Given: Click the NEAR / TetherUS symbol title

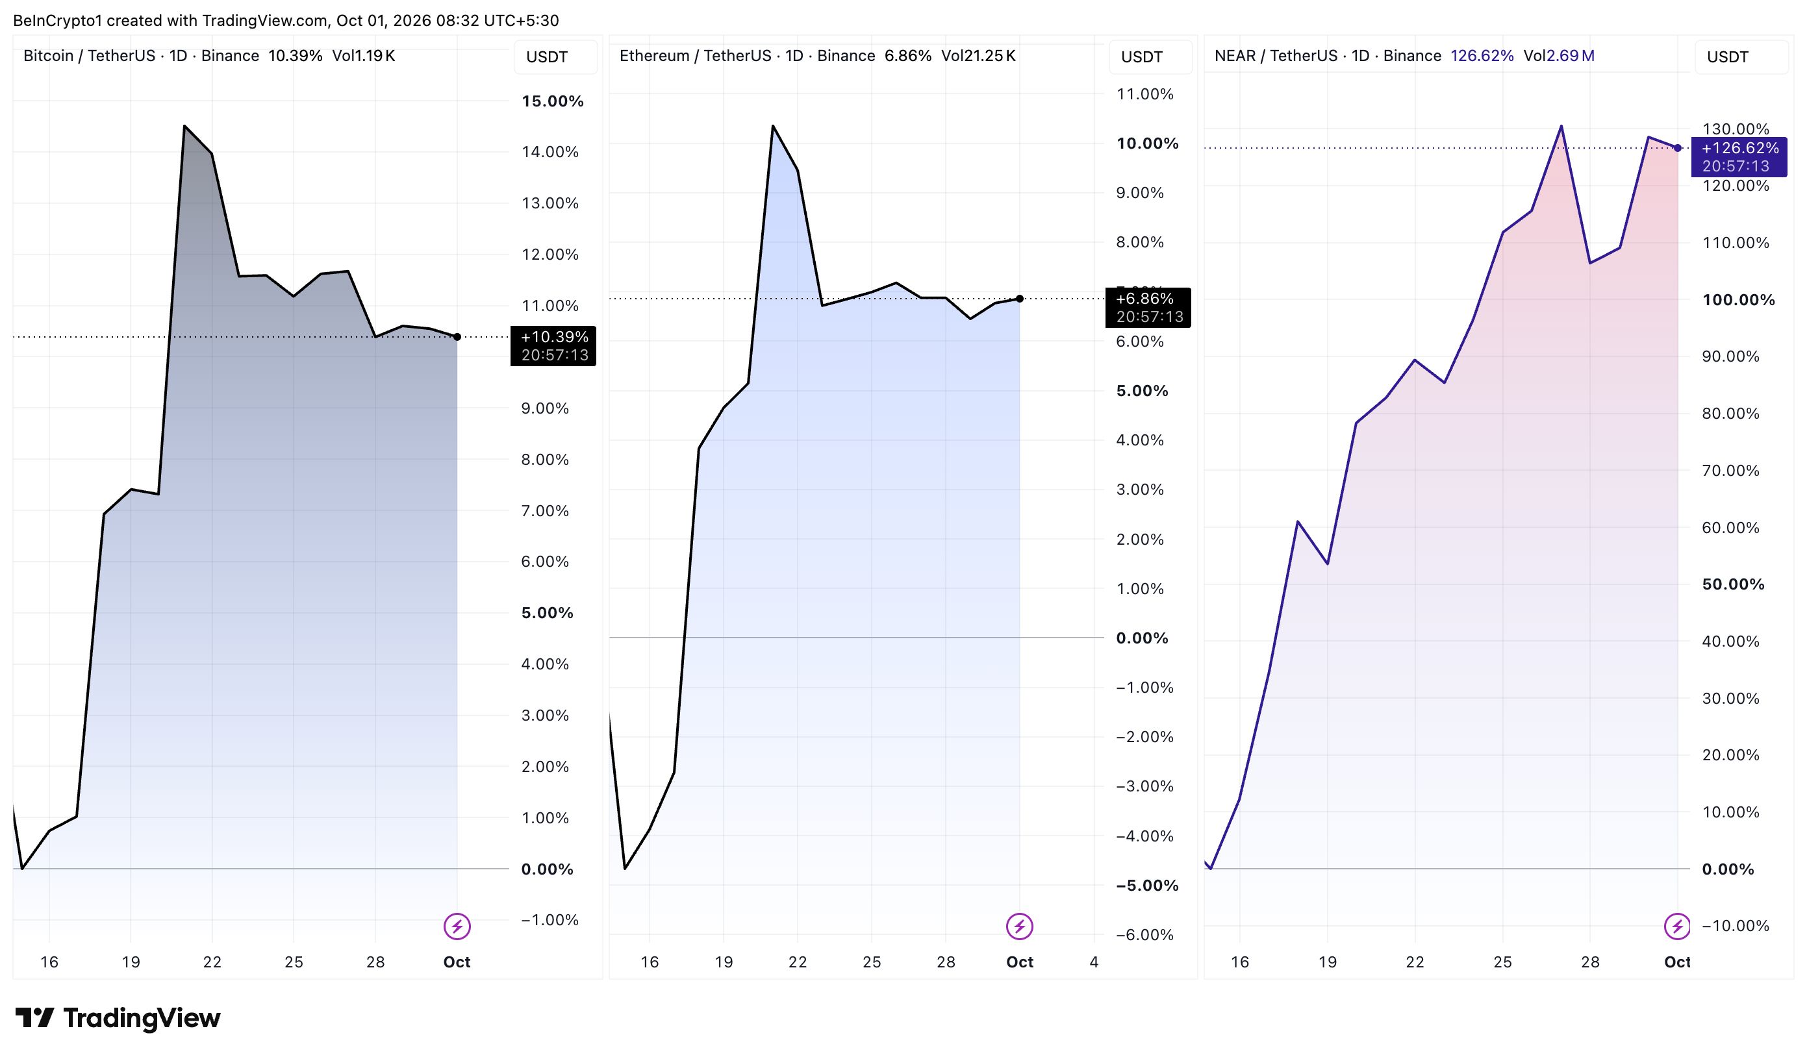Looking at the screenshot, I should [1276, 56].
